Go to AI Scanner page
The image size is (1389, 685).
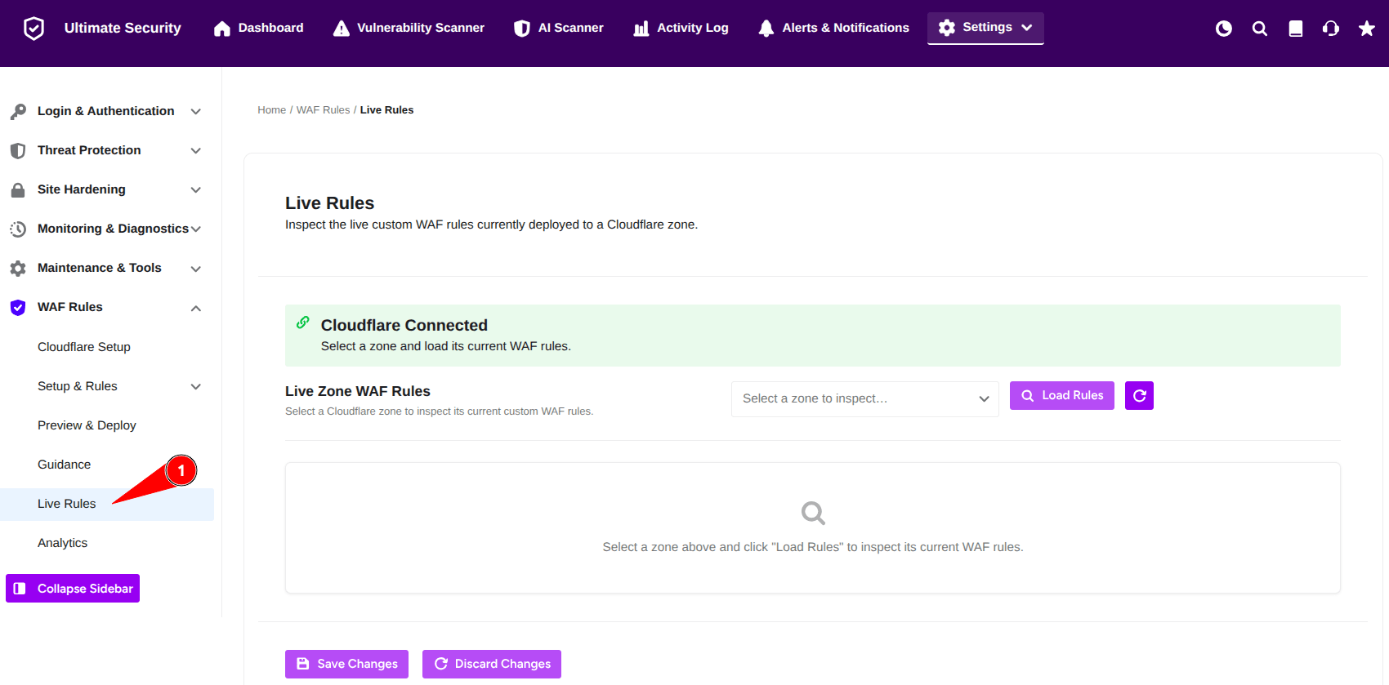pos(558,28)
